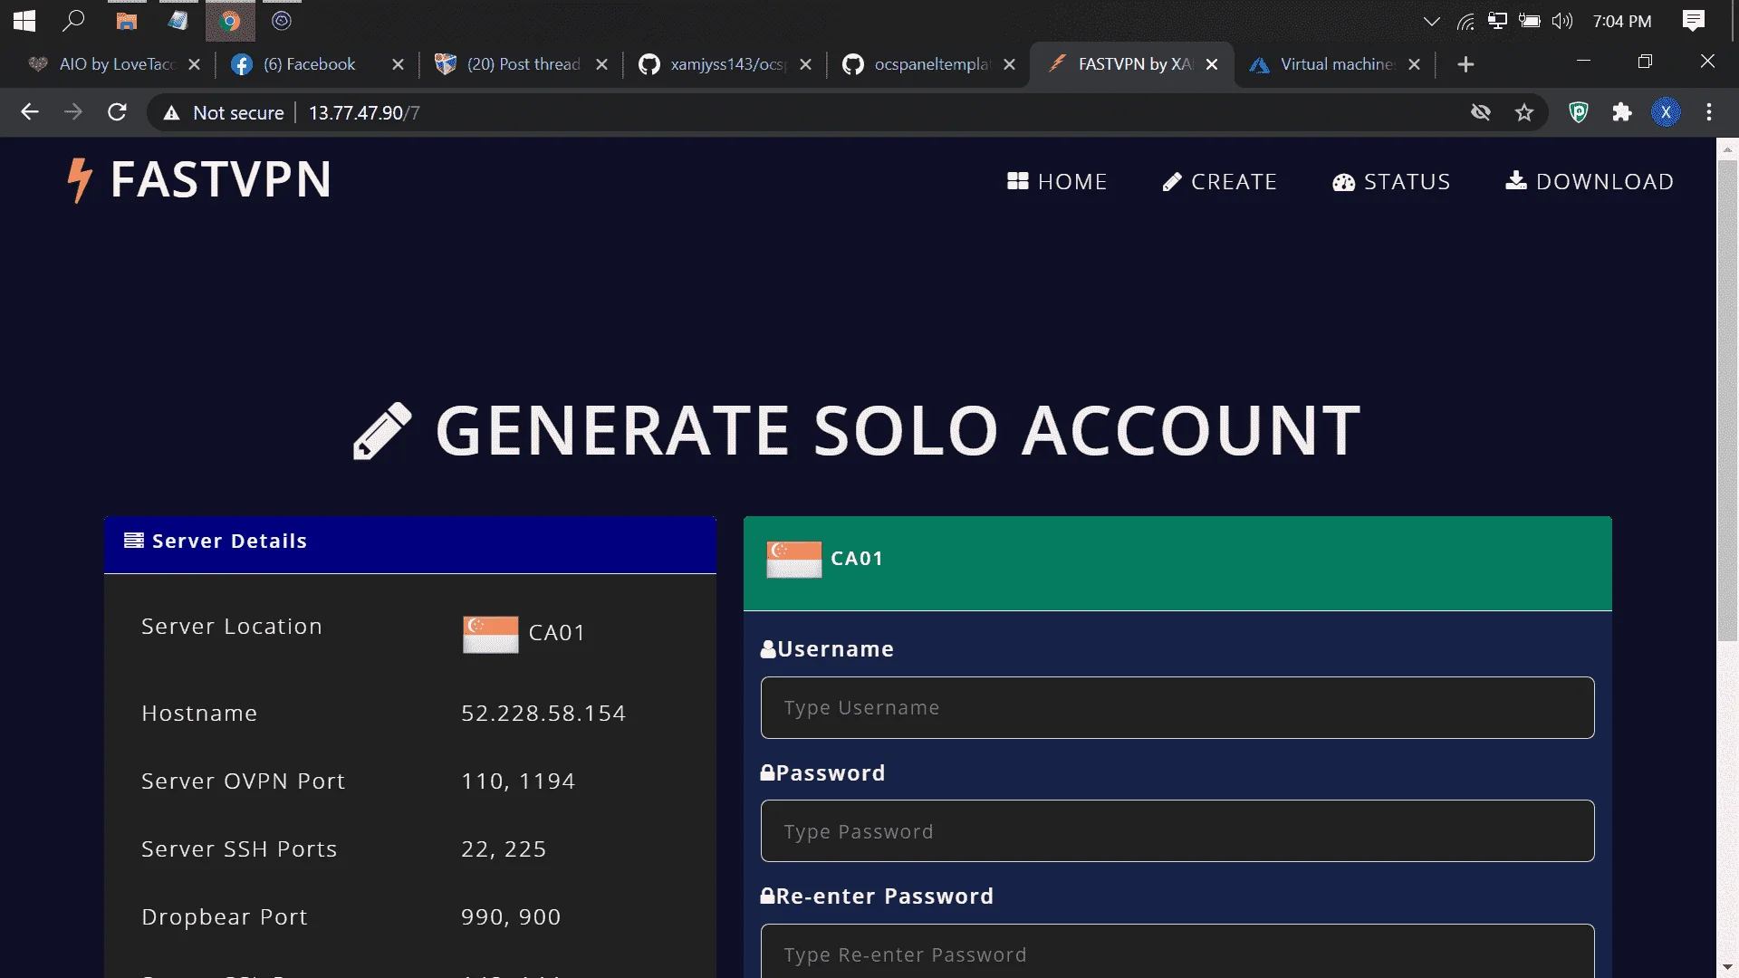1739x978 pixels.
Task: Expand the hidden system tray icons
Action: (1432, 21)
